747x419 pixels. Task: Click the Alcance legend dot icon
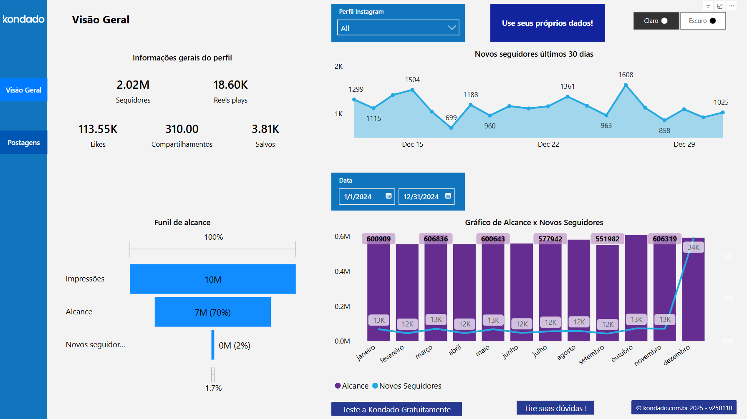click(337, 386)
